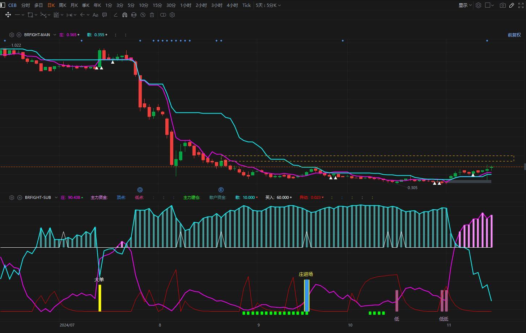Switch to the 4小时 chart period
Screen dimensions: 526x333
click(232, 5)
